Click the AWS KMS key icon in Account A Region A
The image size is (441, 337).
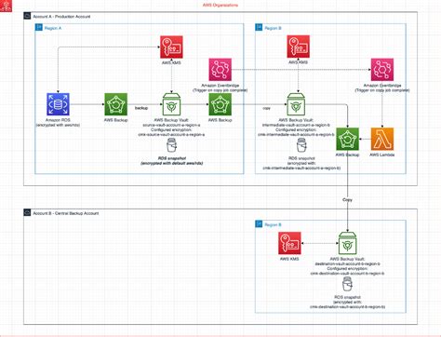171,47
